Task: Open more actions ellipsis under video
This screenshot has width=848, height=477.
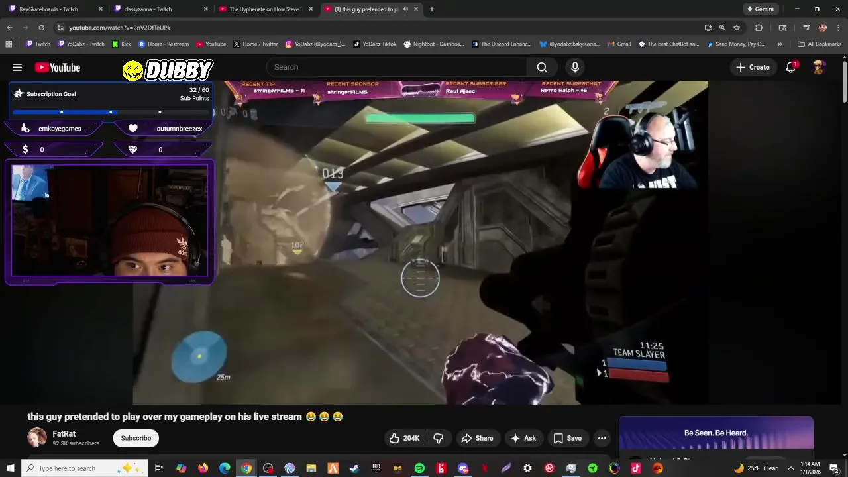Action: [602, 438]
